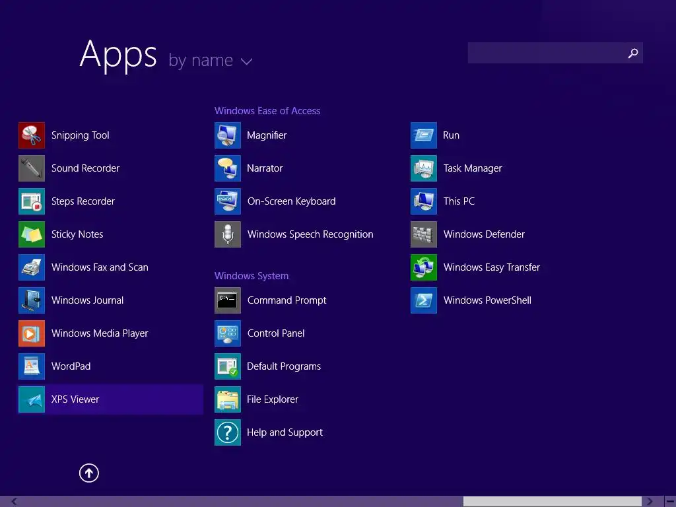The height and width of the screenshot is (507, 676).
Task: Open the Windows PowerShell icon
Action: pyautogui.click(x=424, y=300)
